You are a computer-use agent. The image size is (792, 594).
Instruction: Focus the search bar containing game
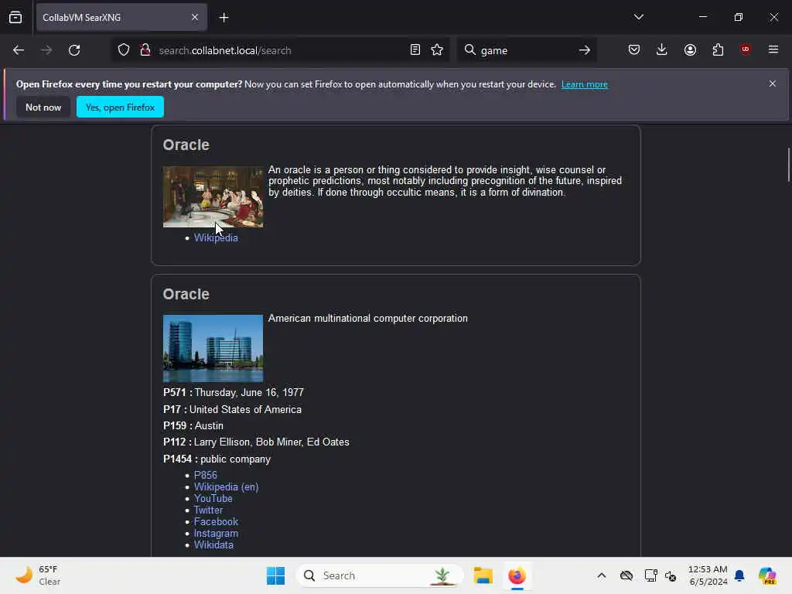tap(527, 50)
